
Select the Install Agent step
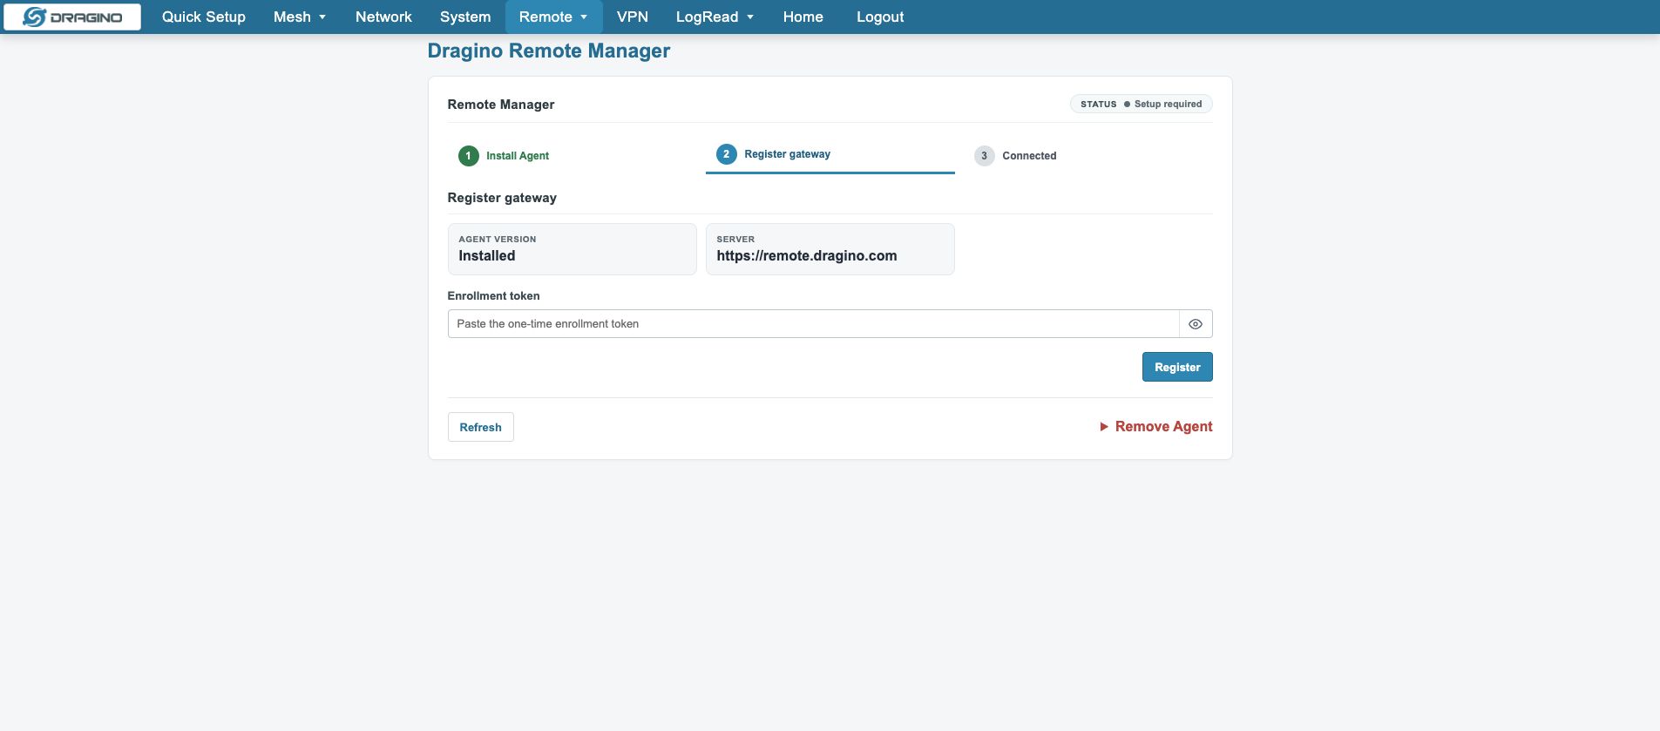573,156
